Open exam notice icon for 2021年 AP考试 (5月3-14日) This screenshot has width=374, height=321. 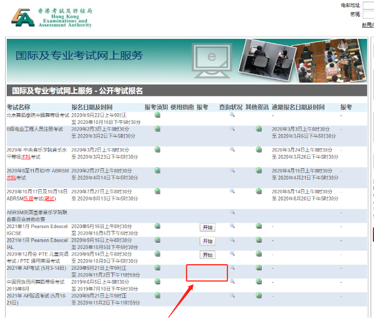point(157,268)
